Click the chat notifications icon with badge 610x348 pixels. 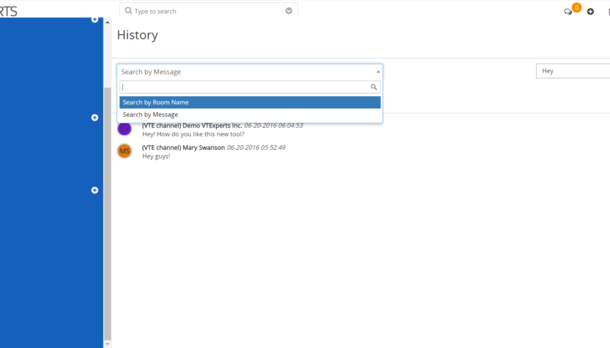pos(568,11)
